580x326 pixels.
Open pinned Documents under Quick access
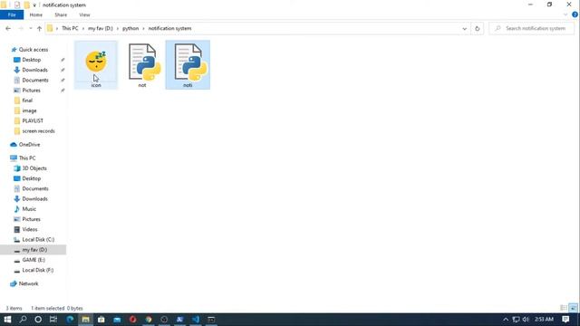coord(35,80)
